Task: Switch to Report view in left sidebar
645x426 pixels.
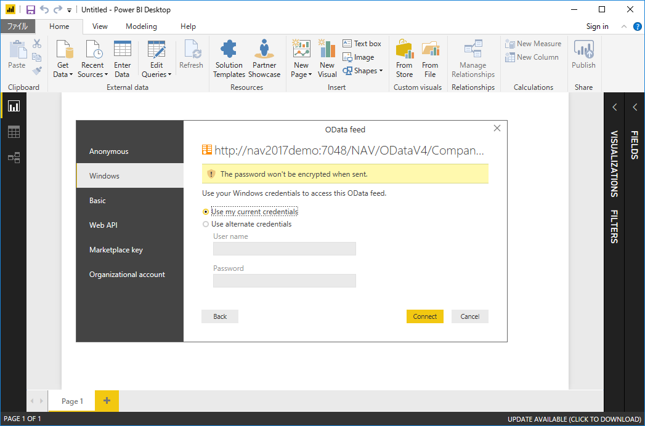Action: [x=14, y=106]
